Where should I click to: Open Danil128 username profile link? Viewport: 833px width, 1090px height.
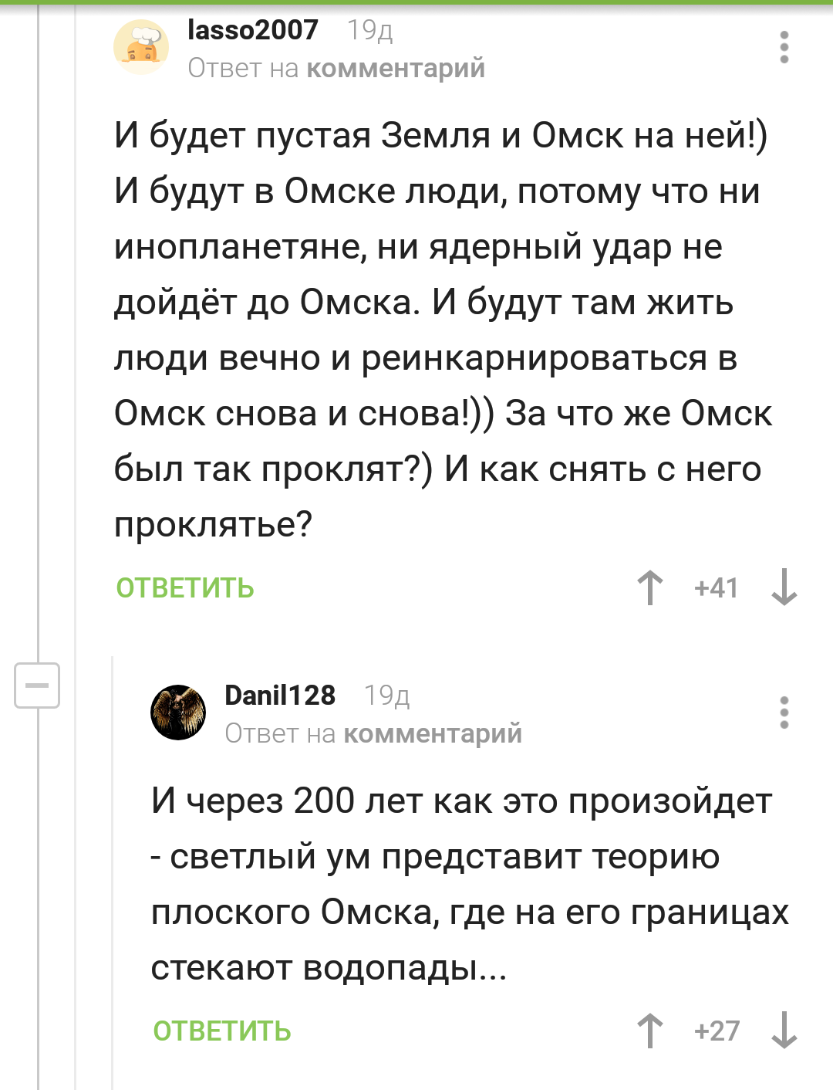click(x=280, y=696)
